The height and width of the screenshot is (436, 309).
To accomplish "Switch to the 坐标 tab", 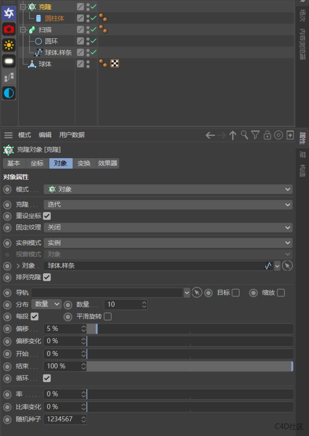I will (37, 163).
